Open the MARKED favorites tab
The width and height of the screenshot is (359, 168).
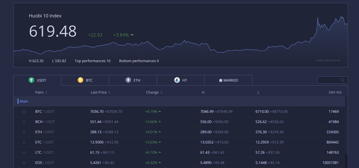[x=228, y=80]
